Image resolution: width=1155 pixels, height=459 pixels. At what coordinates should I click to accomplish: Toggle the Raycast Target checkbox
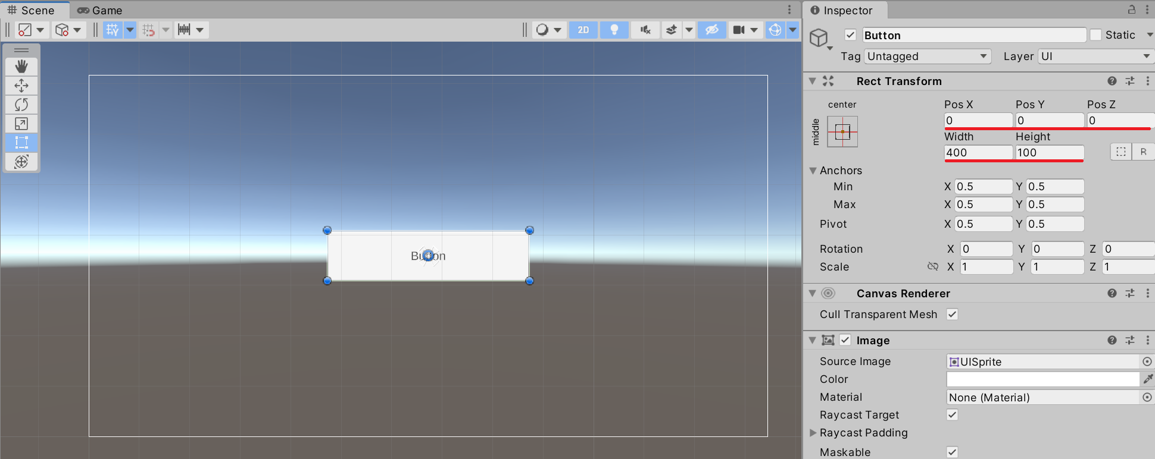pos(953,415)
